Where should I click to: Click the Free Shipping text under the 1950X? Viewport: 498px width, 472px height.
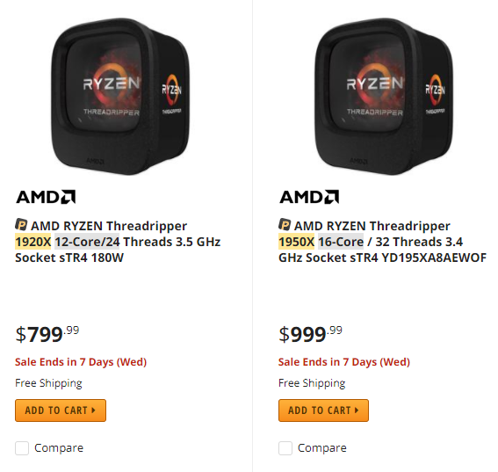(312, 383)
